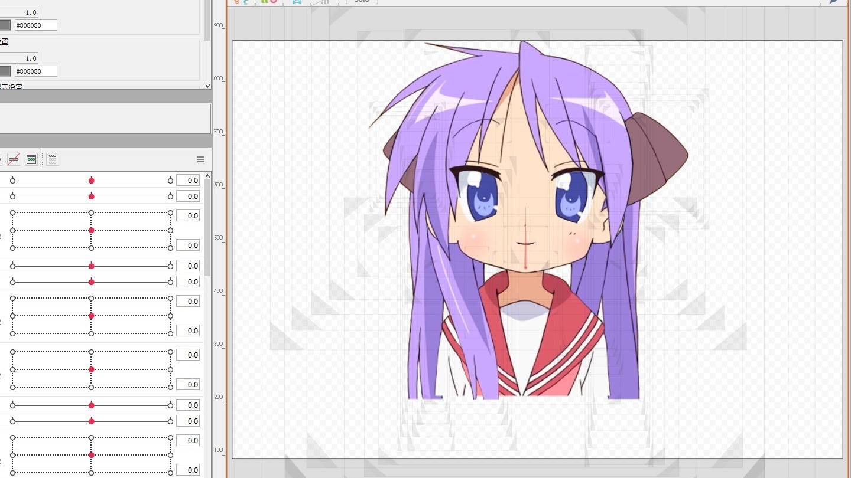
Task: Click the upper gray #808080 color swatch
Action: coord(5,25)
